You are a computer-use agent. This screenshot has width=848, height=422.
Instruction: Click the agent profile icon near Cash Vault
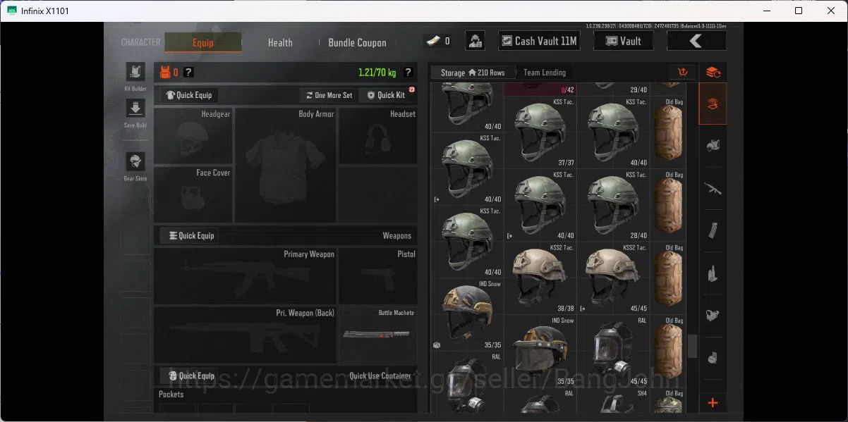coord(476,41)
